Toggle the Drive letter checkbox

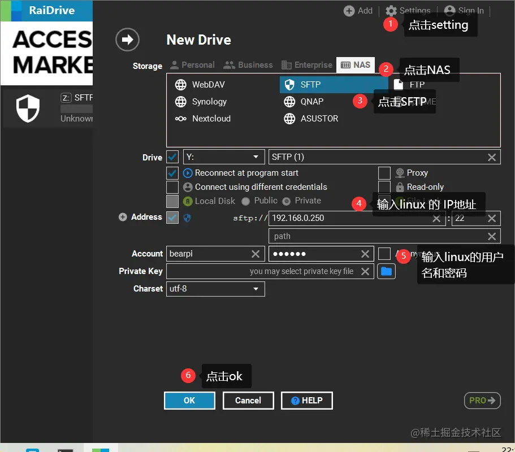click(x=172, y=157)
